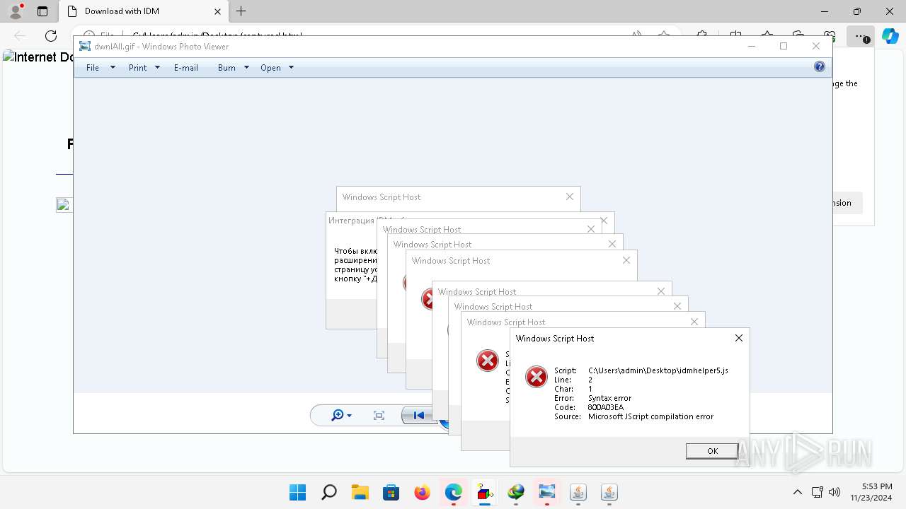Open Edge Settings and more menu
Image resolution: width=906 pixels, height=509 pixels.
(x=859, y=36)
